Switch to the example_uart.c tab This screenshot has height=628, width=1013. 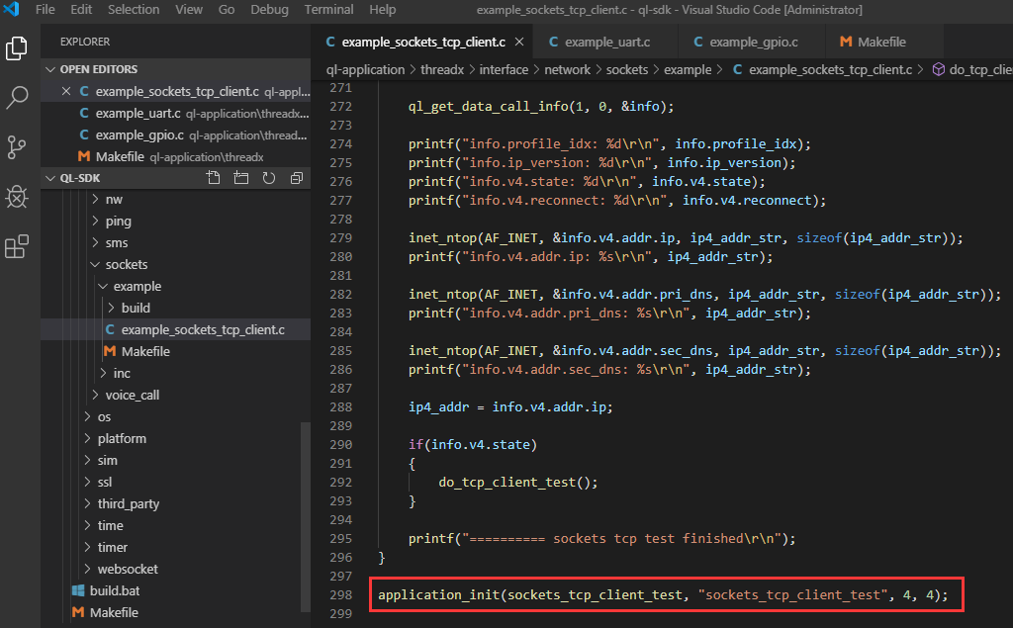pos(606,43)
